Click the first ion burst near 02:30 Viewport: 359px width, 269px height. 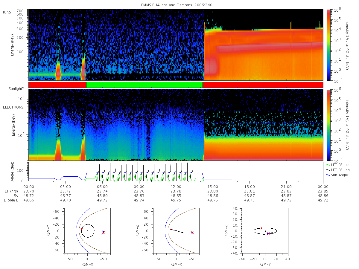click(58, 71)
